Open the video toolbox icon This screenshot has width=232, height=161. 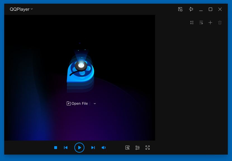[127, 148]
